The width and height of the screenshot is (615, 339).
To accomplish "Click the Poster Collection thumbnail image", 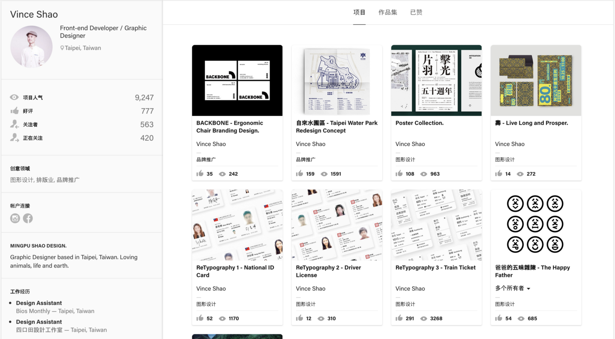I will pos(436,80).
